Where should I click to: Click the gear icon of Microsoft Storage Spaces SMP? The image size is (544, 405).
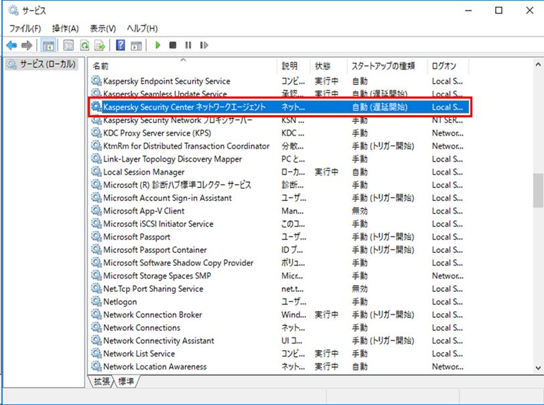(x=96, y=276)
